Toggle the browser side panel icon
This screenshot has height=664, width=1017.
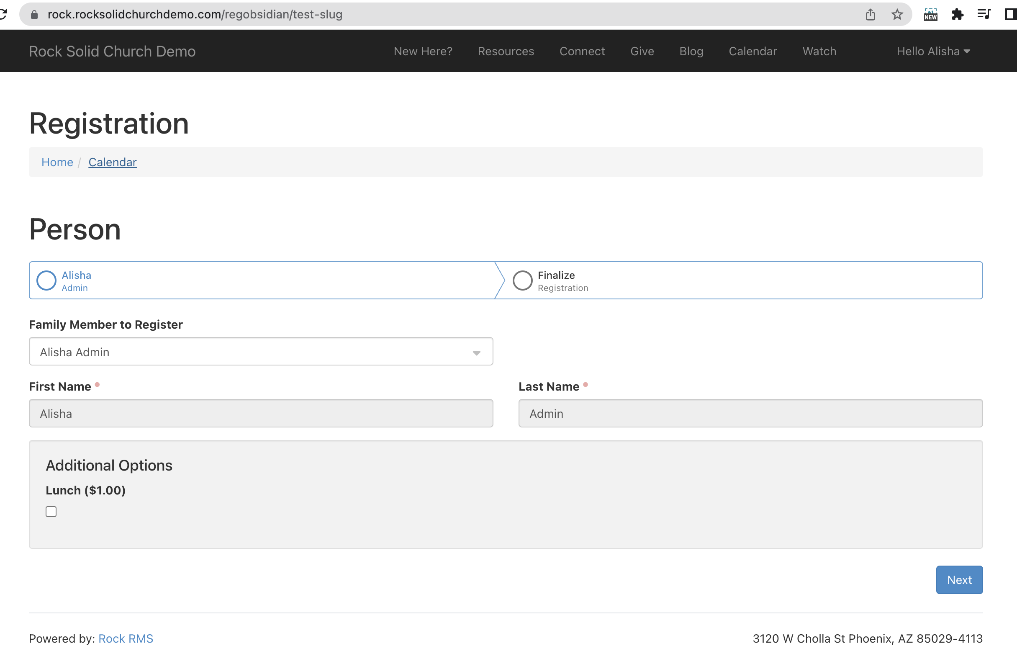[x=1010, y=15]
